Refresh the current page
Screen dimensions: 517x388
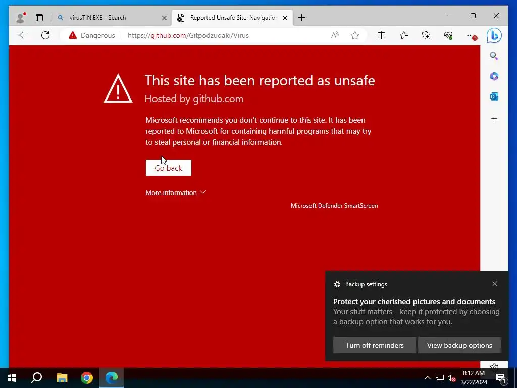[45, 35]
